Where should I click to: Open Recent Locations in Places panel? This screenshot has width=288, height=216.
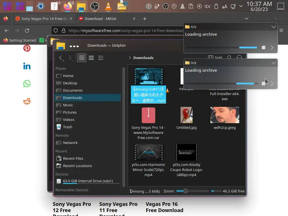coord(88,166)
